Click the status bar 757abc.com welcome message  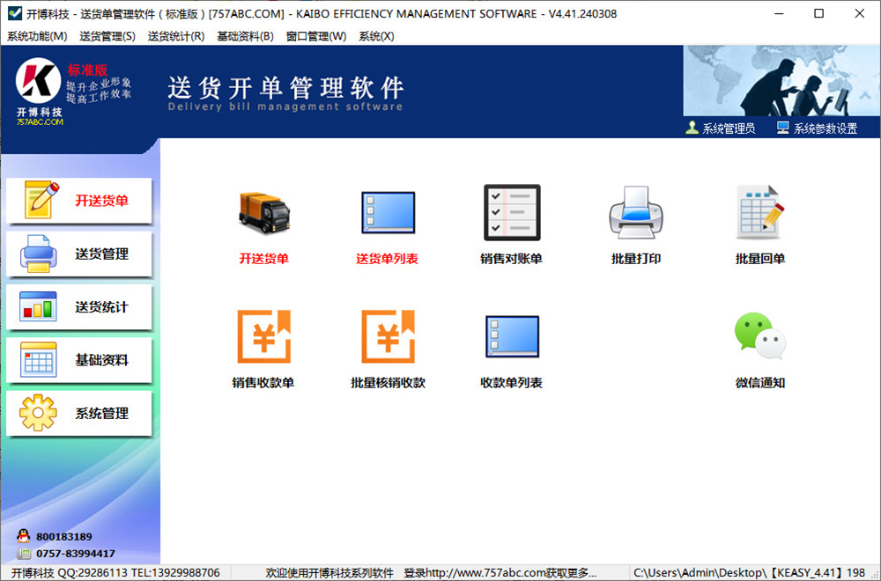(431, 573)
